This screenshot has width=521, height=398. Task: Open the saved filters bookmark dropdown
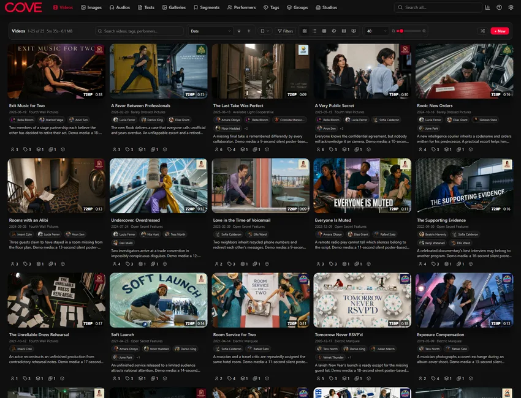265,31
